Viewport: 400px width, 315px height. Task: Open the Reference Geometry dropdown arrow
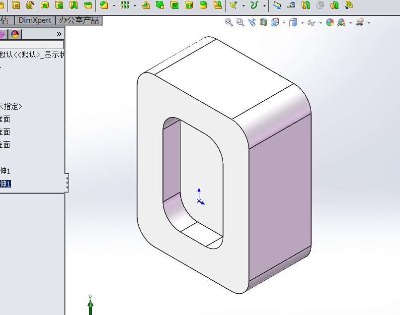(243, 5)
